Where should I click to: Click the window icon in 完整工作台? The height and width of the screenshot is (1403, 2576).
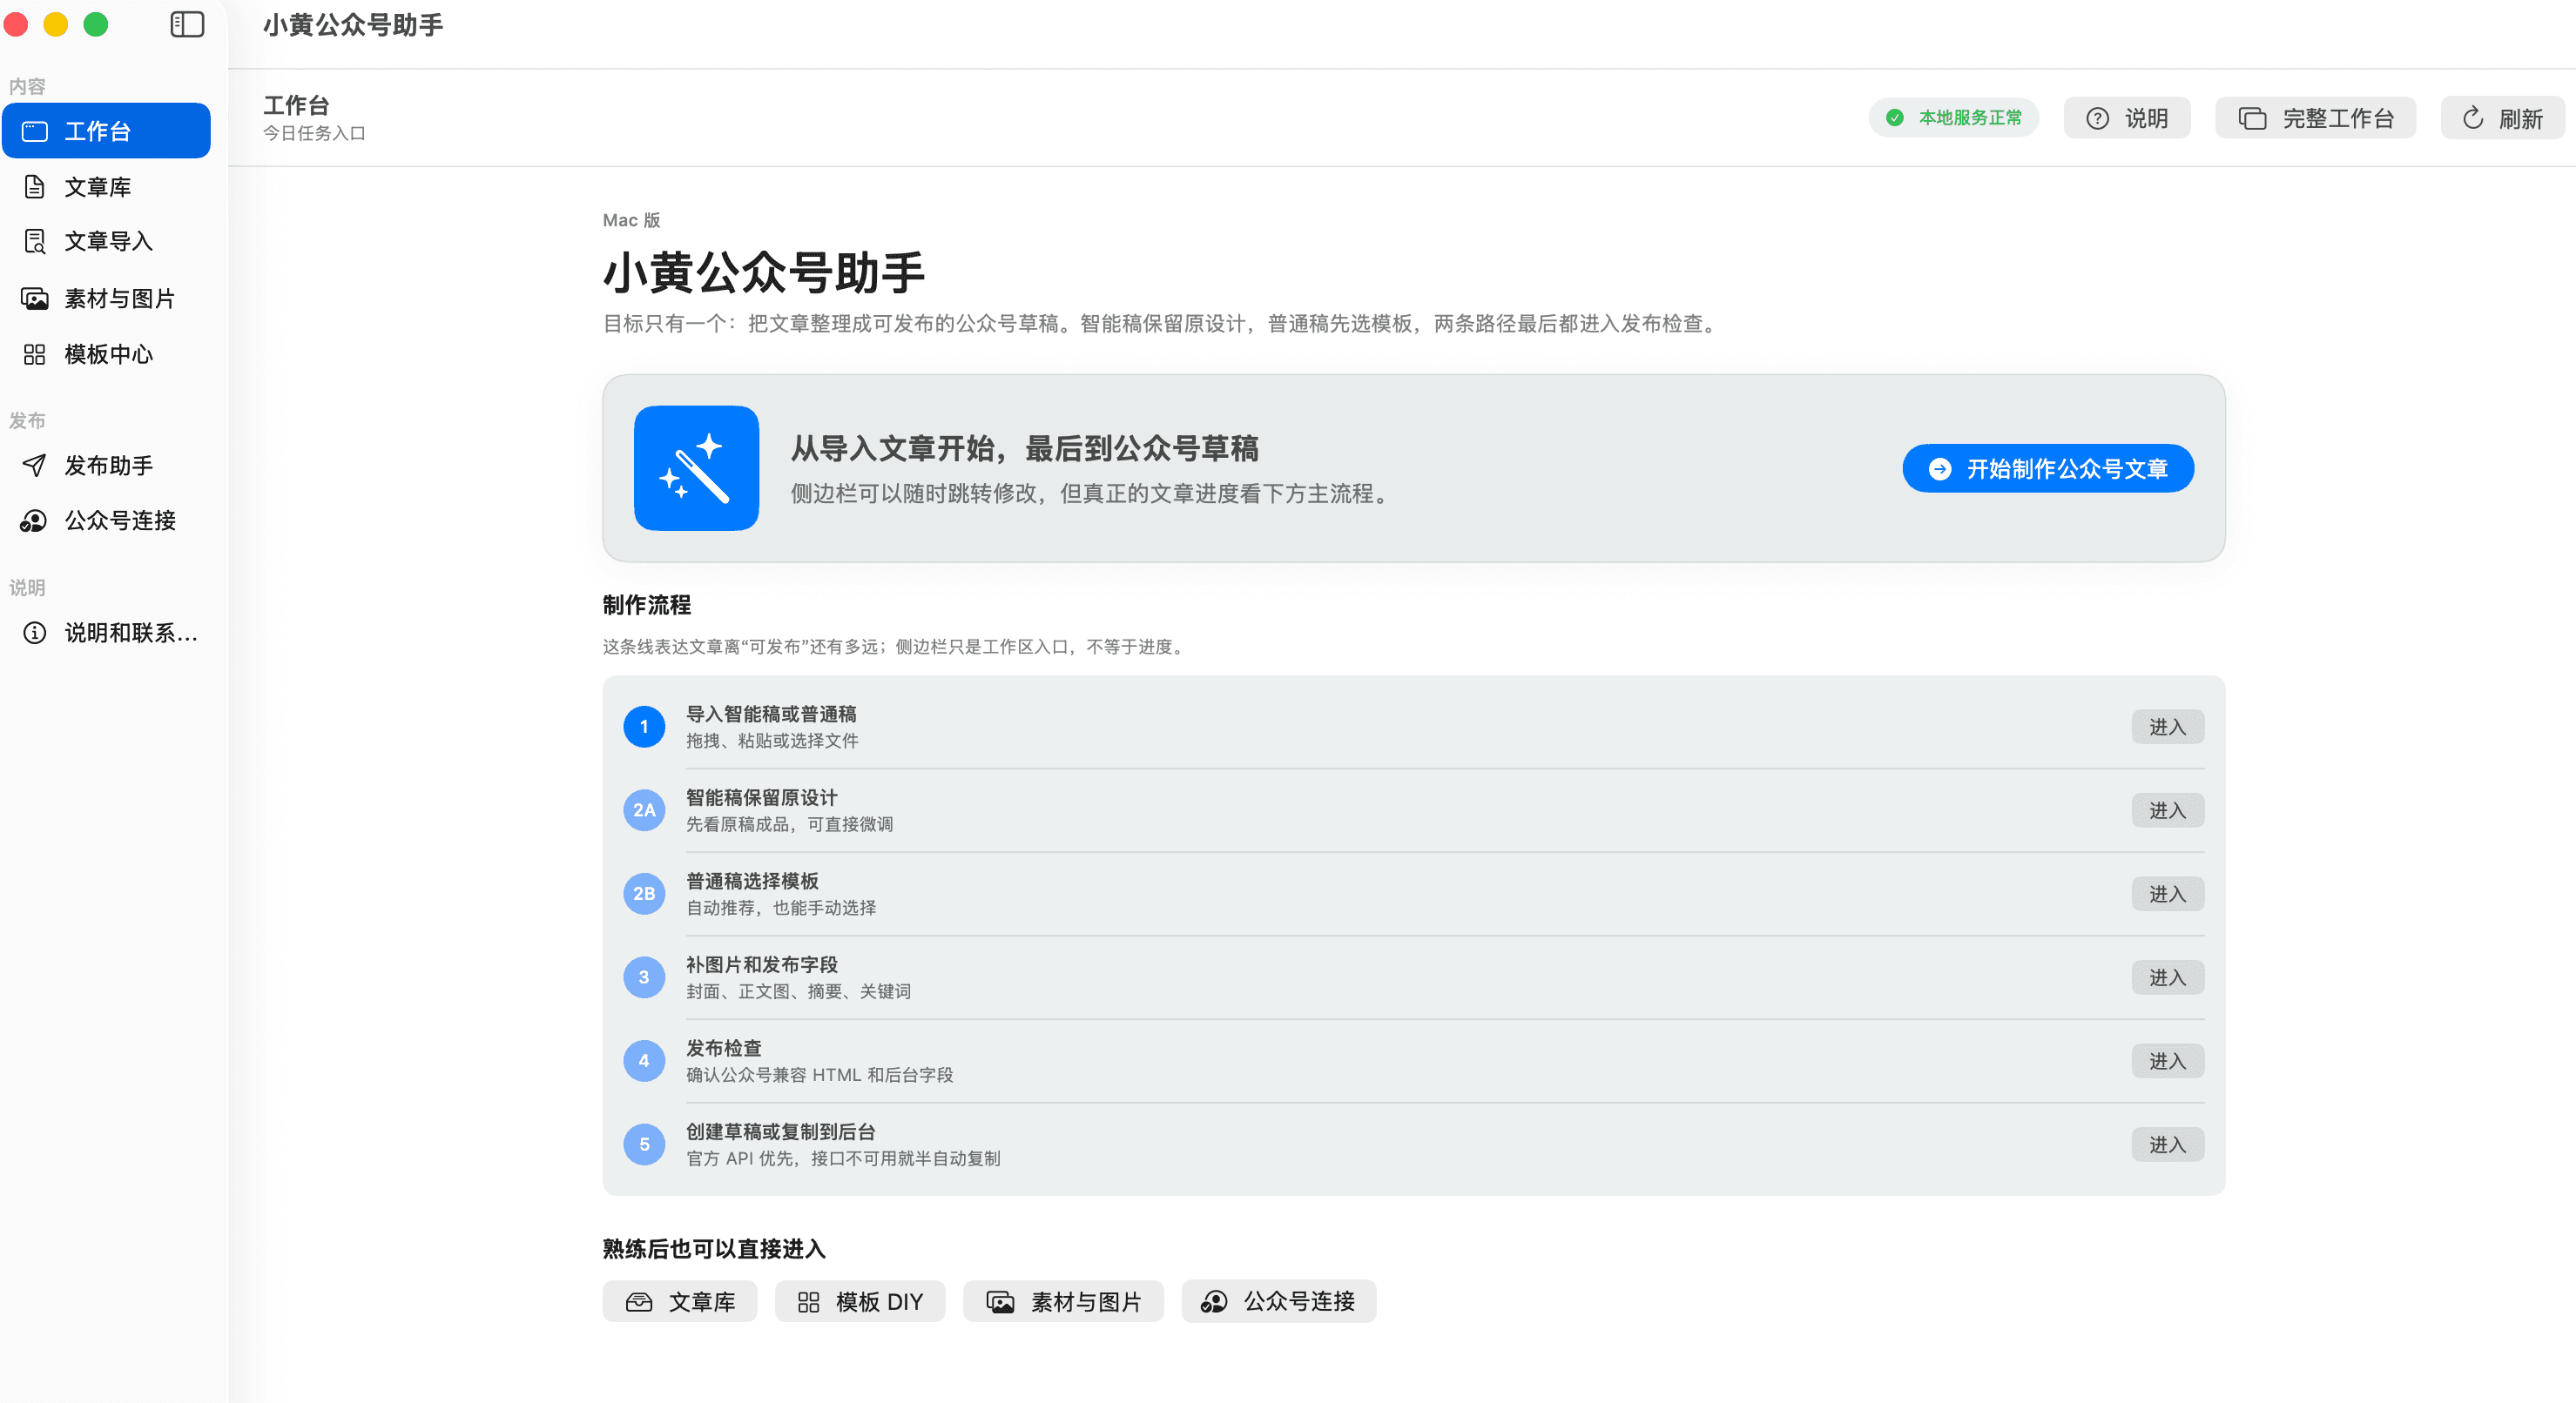coord(2252,119)
